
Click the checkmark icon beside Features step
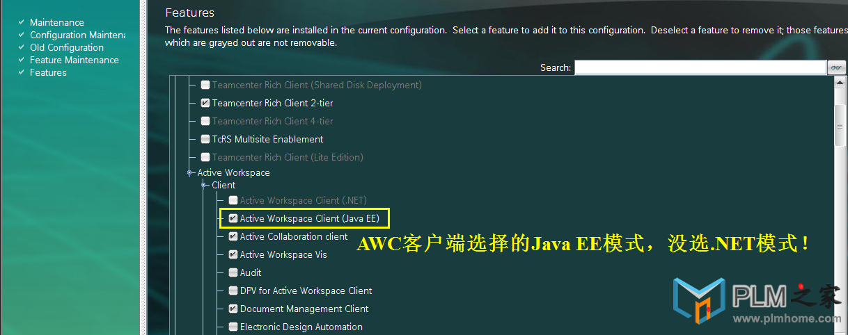pyautogui.click(x=22, y=72)
